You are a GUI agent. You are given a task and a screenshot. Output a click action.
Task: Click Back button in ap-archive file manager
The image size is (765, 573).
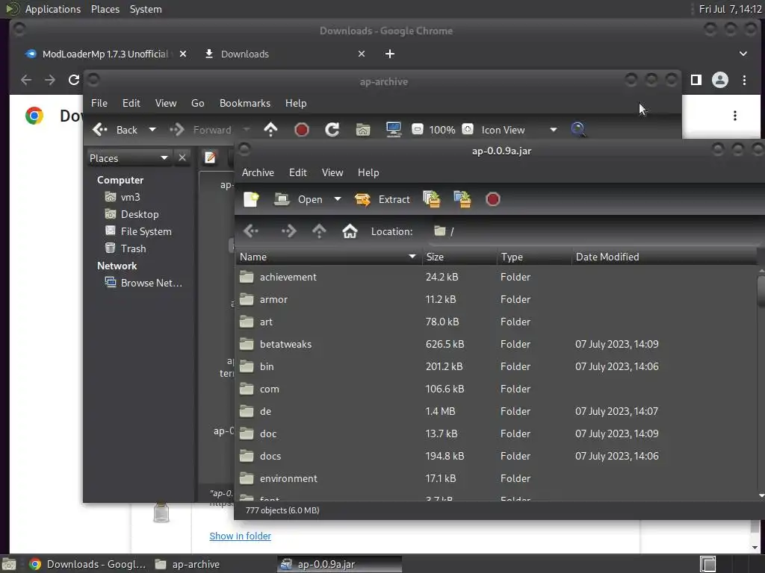coord(114,130)
